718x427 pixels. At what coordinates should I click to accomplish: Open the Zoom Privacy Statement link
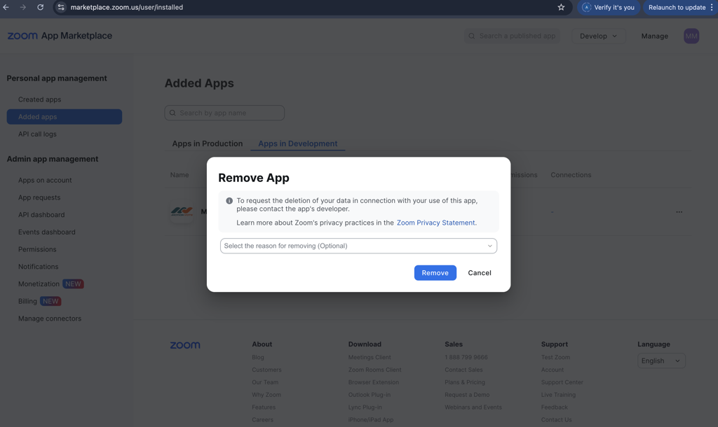coord(435,223)
